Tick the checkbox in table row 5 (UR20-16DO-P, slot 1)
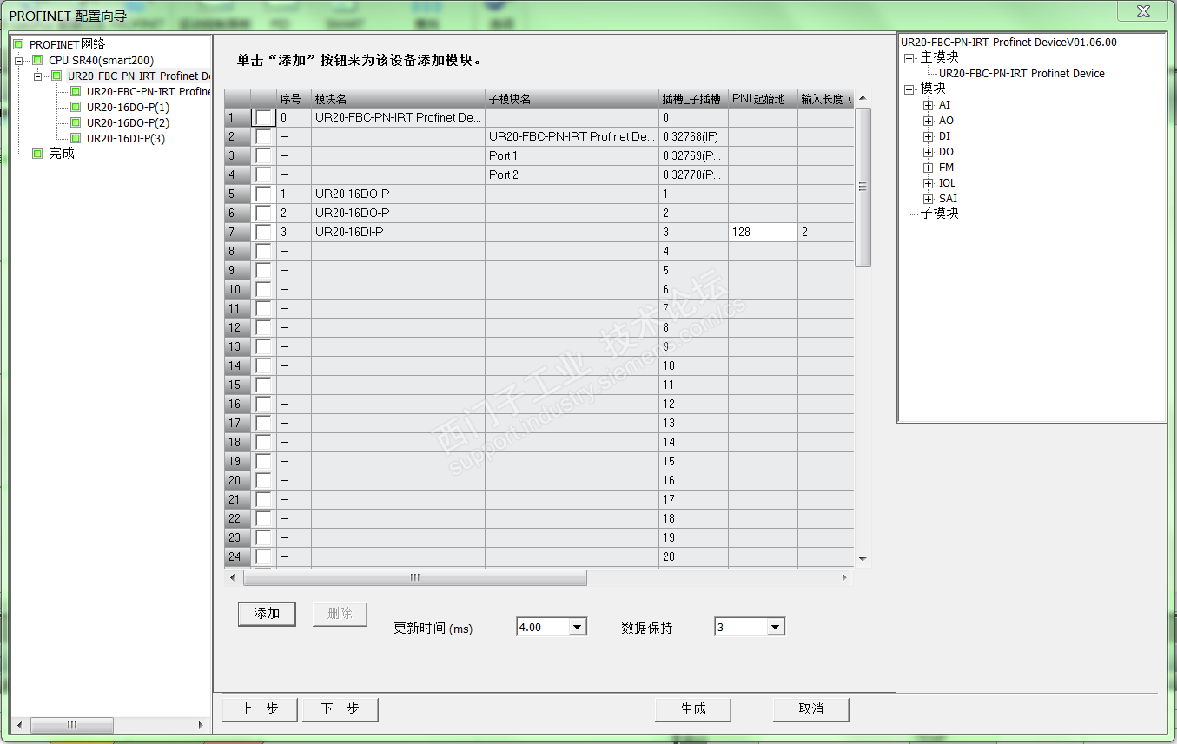Image resolution: width=1177 pixels, height=744 pixels. [x=262, y=194]
